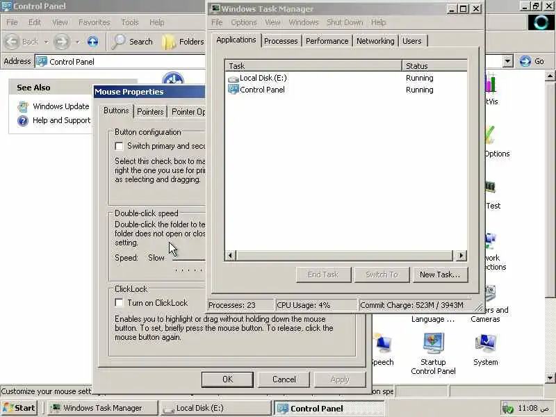Open the Back button history dropdown arrow

coord(46,42)
